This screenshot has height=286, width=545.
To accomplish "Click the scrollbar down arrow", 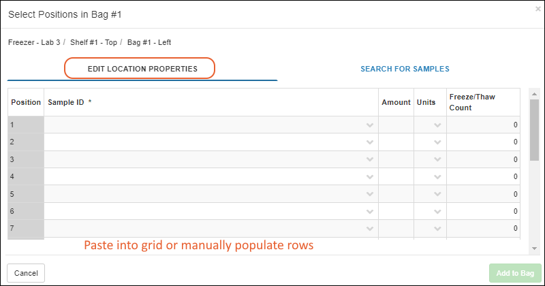I will (x=534, y=249).
